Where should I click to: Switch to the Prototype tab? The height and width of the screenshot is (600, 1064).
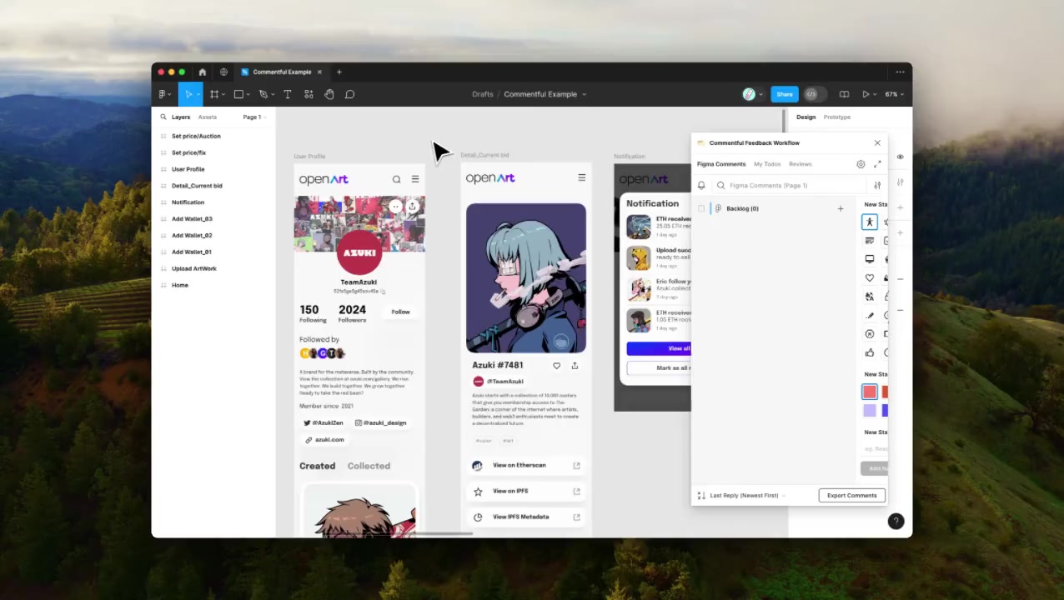(x=836, y=117)
